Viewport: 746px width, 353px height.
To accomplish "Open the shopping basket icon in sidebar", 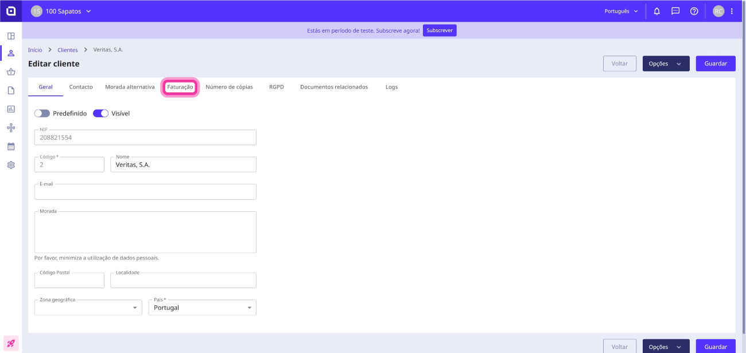I will pyautogui.click(x=11, y=72).
